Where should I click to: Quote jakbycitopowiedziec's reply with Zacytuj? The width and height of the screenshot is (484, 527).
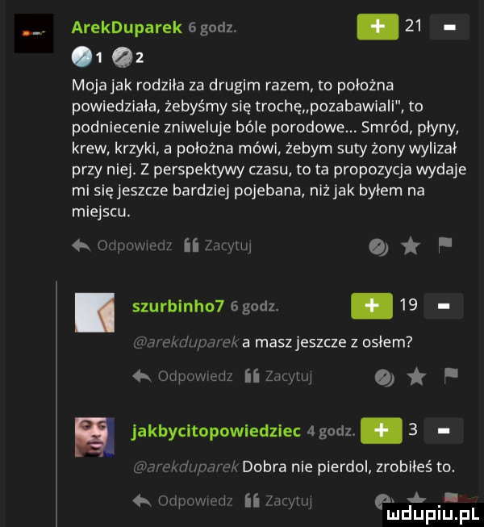pos(279,501)
